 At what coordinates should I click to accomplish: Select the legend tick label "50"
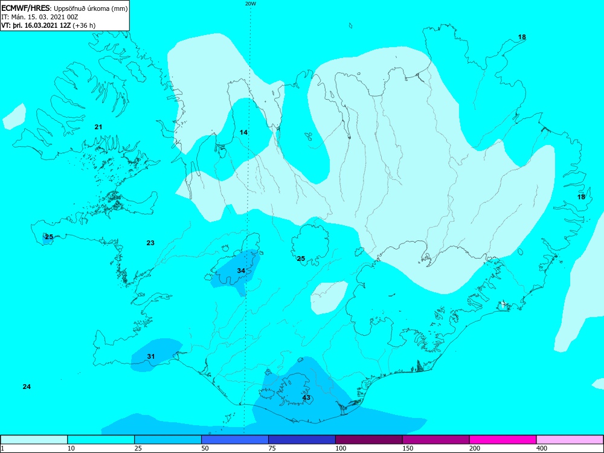(206, 448)
